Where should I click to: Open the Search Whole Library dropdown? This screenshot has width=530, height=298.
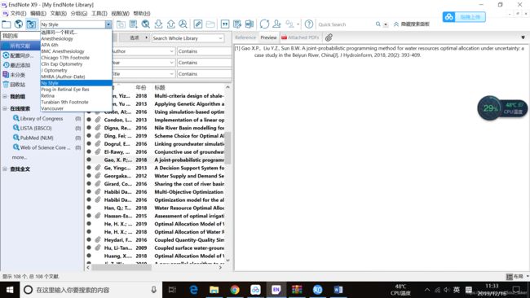[220, 38]
